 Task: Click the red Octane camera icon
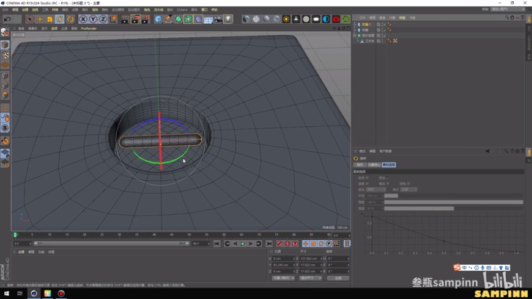[336, 20]
